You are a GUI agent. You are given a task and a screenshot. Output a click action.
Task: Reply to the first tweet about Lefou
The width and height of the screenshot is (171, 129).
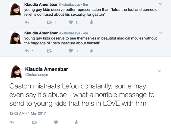click(27, 22)
